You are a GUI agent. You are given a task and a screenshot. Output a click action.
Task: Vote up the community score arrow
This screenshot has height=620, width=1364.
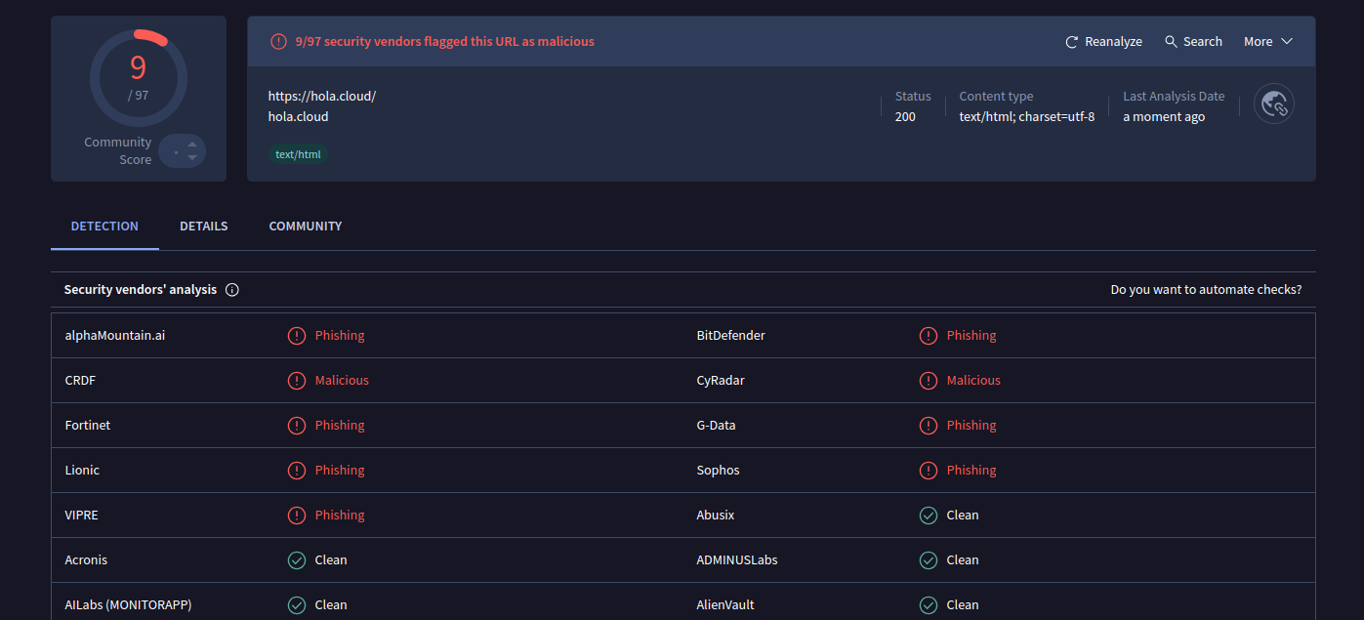(x=192, y=145)
